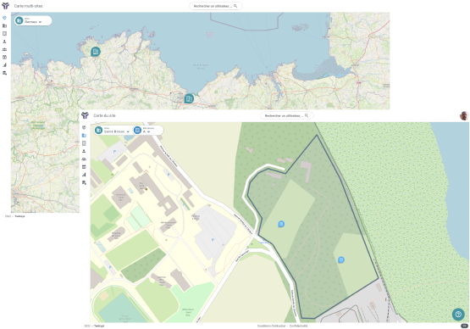This screenshot has width=470, height=329.
Task: Click the blue building icon beside A selector
Action: coord(137,130)
